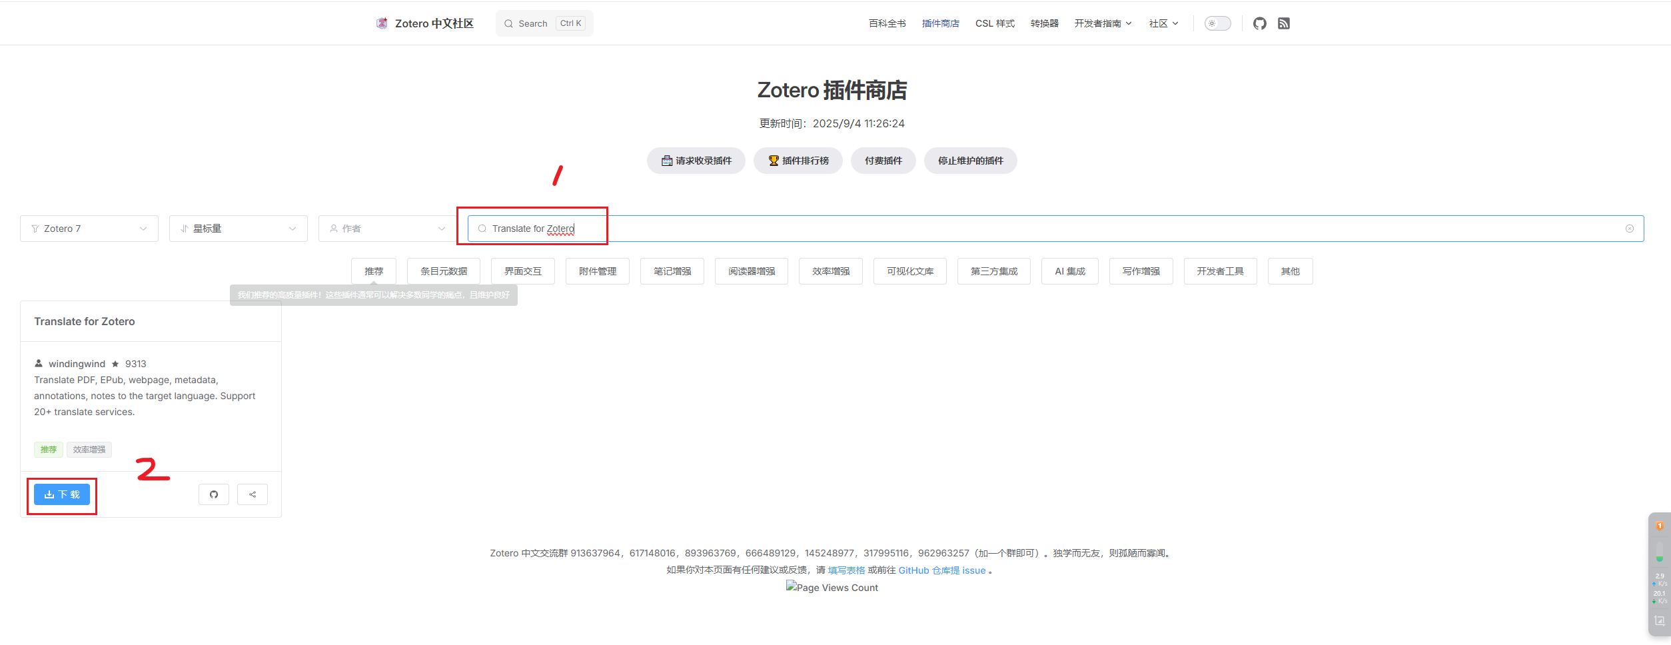Open the 星标量 sort dropdown
This screenshot has height=645, width=1671.
(239, 229)
